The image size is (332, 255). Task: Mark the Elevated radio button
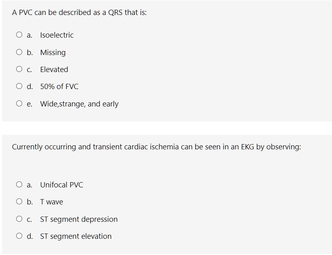pyautogui.click(x=19, y=70)
